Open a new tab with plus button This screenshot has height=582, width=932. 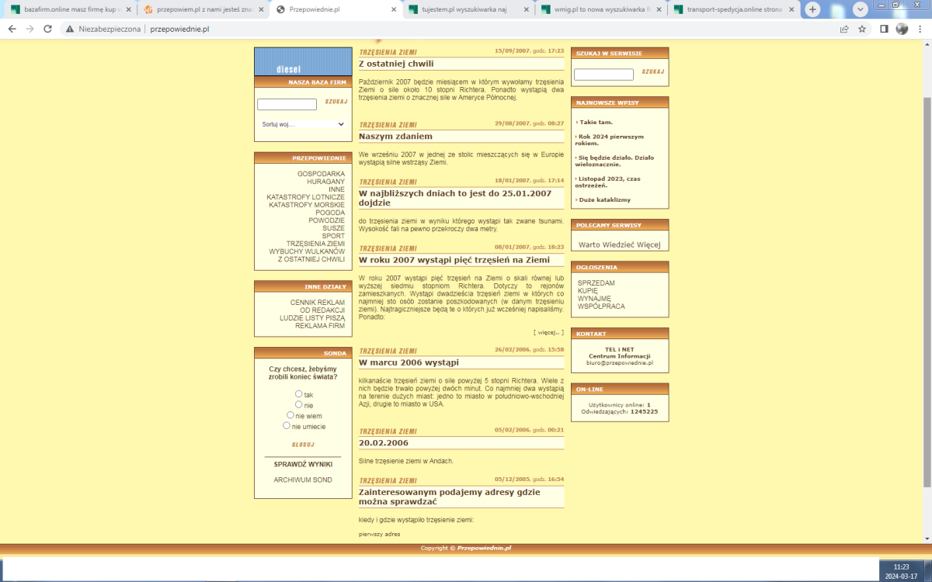click(x=812, y=9)
